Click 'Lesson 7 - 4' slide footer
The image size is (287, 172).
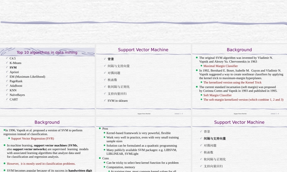pos(275,114)
